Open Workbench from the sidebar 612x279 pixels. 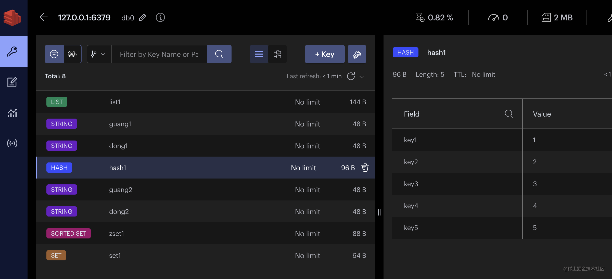pos(12,82)
